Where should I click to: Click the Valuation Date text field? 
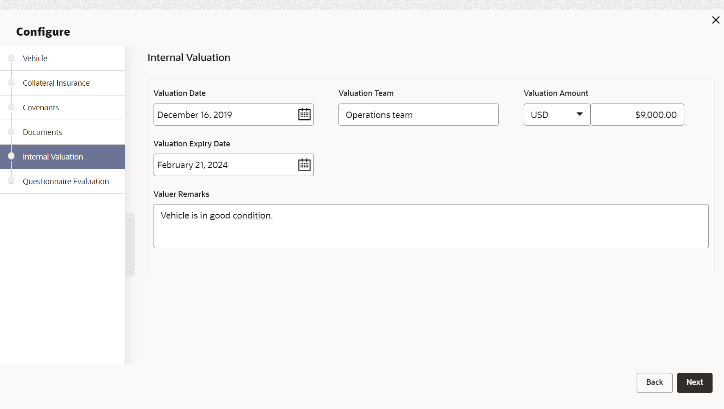[225, 115]
